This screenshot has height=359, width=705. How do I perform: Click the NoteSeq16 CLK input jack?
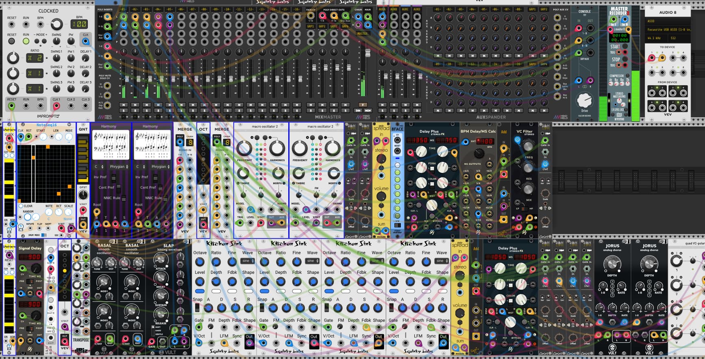pyautogui.click(x=21, y=138)
